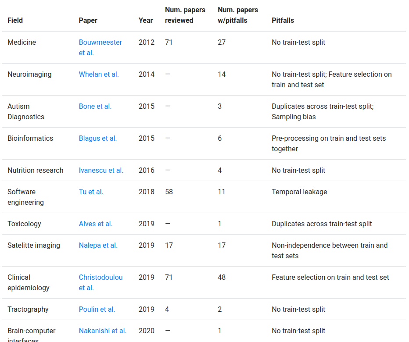The image size is (409, 342).
Task: Select the Pitfalls column header
Action: pyautogui.click(x=283, y=21)
